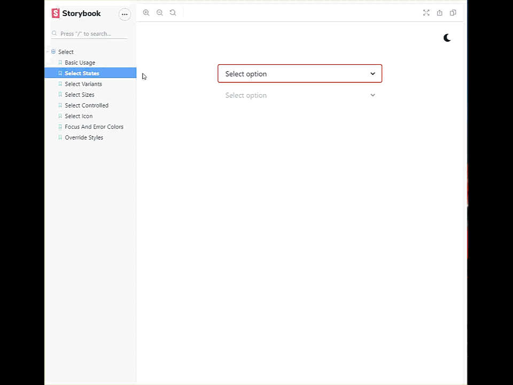Click the sidebar search field
This screenshot has height=385, width=513.
tap(90, 34)
